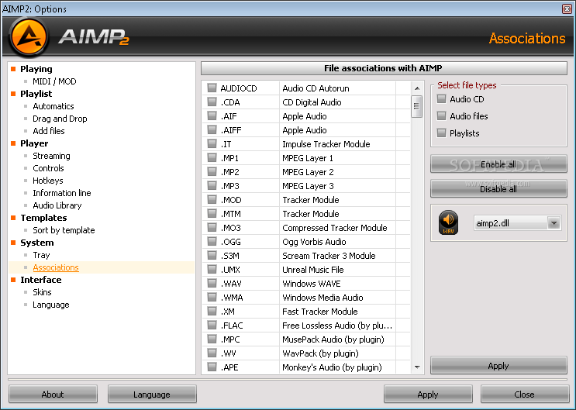Open Streaming settings
Viewport: 576px width, 410px height.
point(51,156)
